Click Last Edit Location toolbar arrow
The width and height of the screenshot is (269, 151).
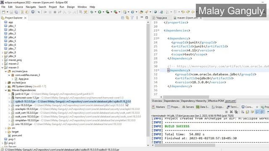[x=183, y=12]
